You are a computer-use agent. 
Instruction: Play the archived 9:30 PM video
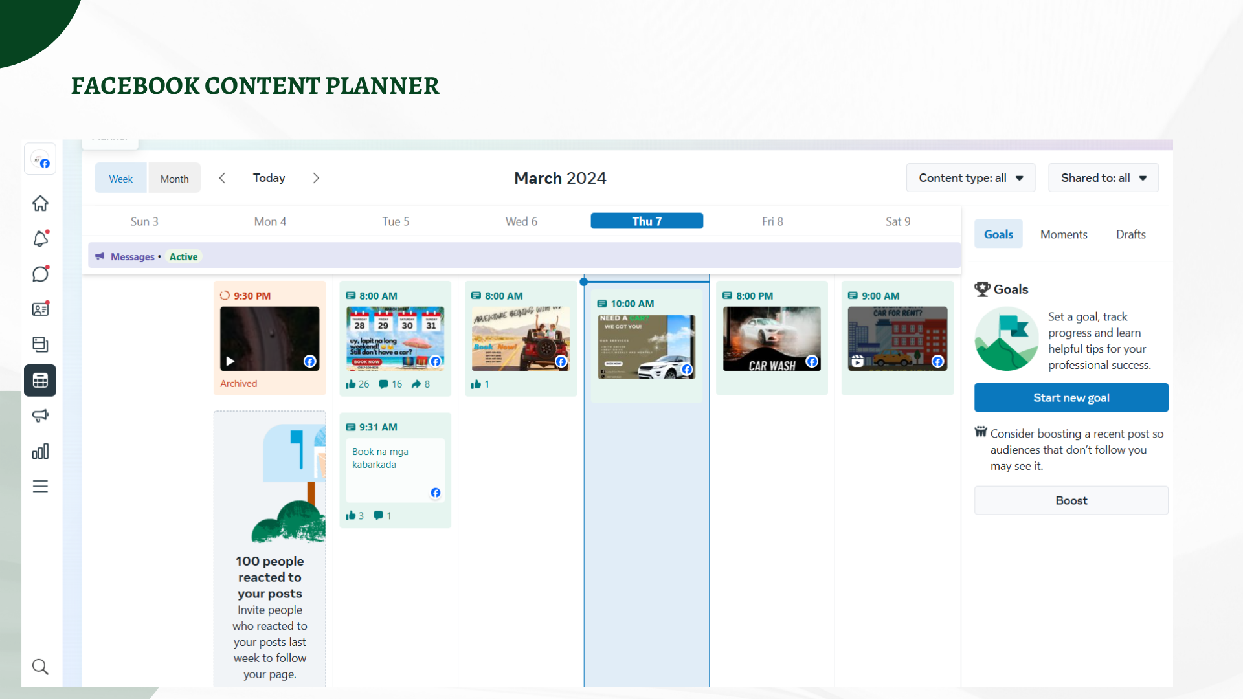tap(230, 361)
